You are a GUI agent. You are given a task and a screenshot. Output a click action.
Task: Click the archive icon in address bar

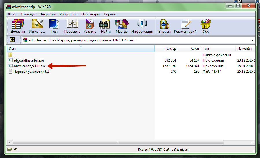coord(25,40)
